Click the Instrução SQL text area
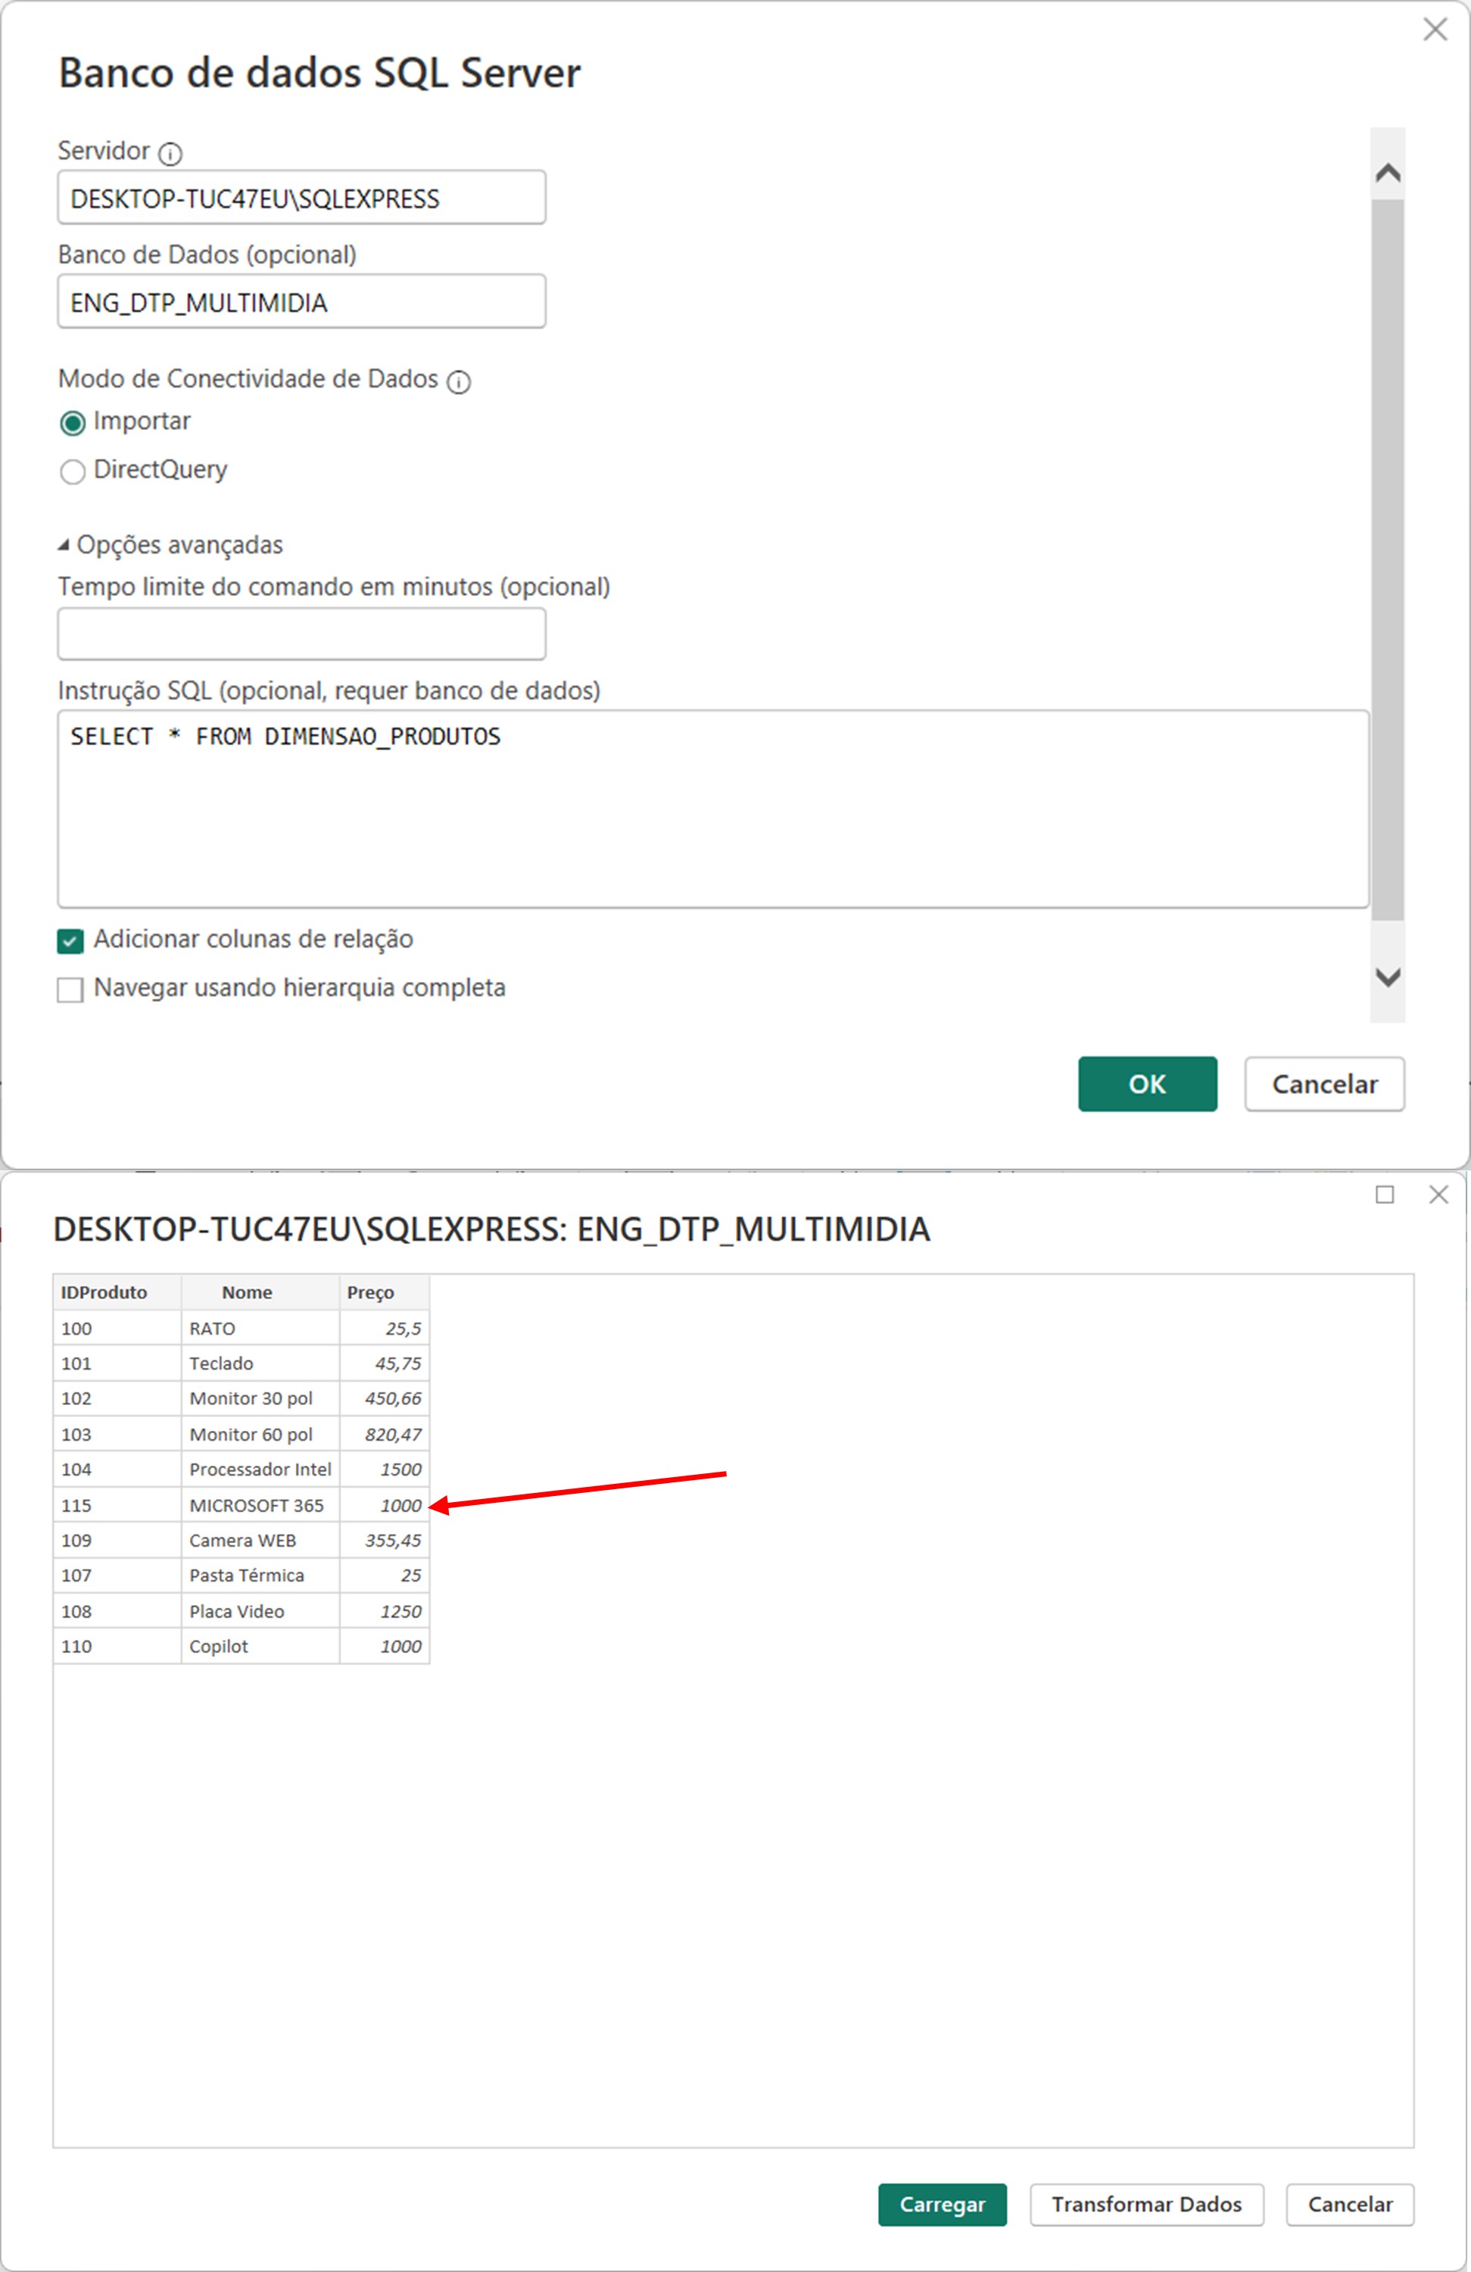Image resolution: width=1471 pixels, height=2272 pixels. [x=713, y=809]
